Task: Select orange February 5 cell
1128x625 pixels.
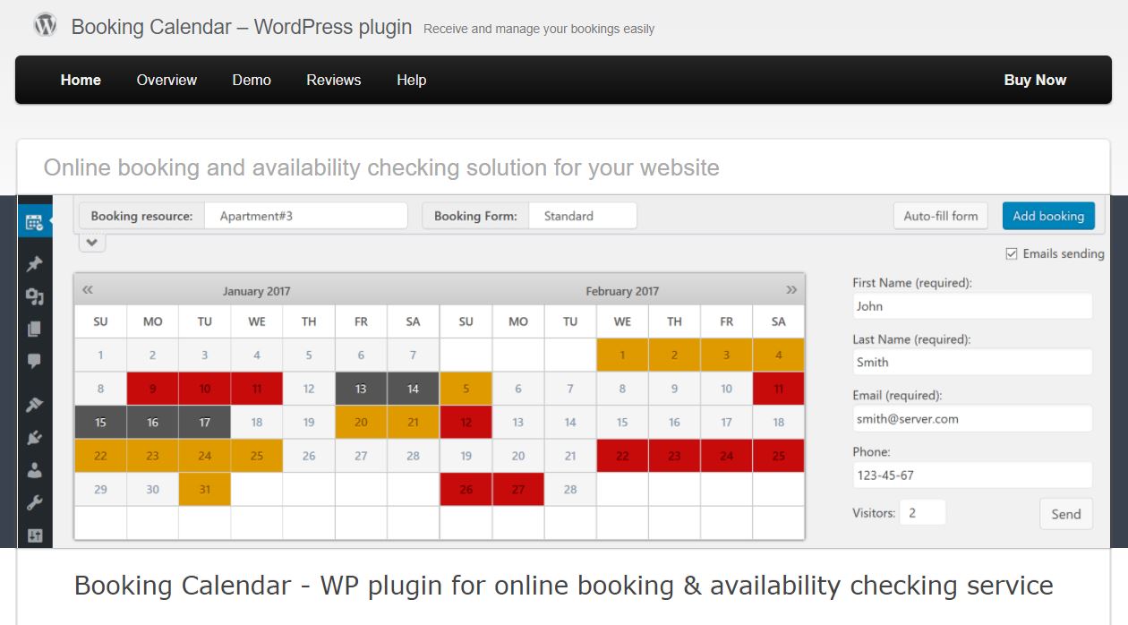Action: [x=466, y=389]
